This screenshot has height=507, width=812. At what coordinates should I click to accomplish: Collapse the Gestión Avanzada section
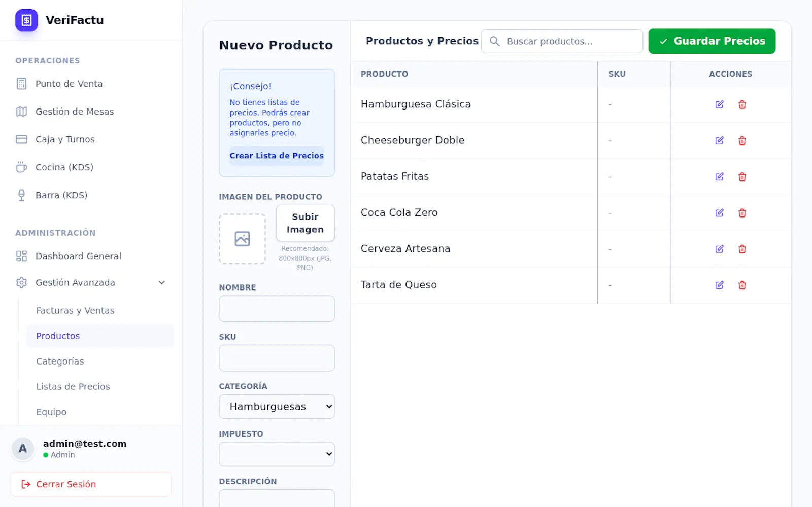tap(91, 282)
